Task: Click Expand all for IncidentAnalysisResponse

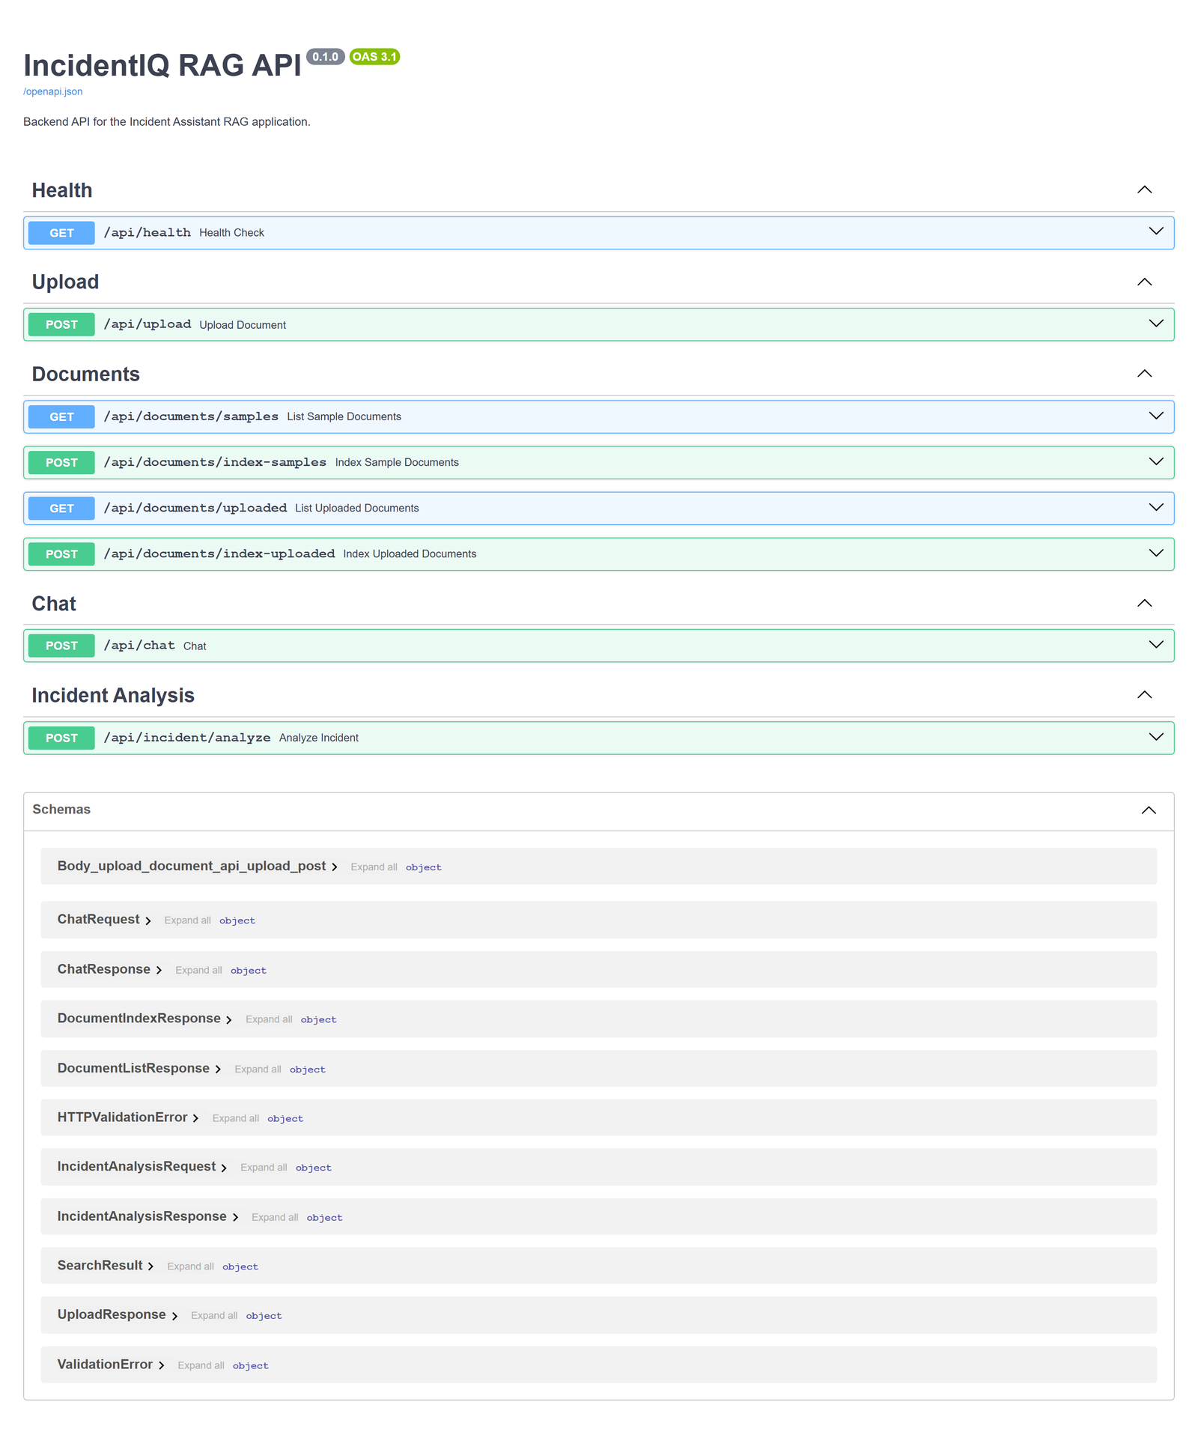Action: pos(275,1217)
